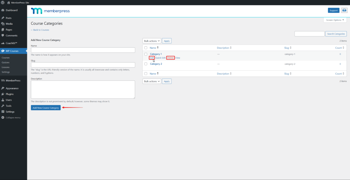Viewport: 350px width, 180px height.
Task: Tick the Category 1 row checkbox
Action: click(146, 54)
